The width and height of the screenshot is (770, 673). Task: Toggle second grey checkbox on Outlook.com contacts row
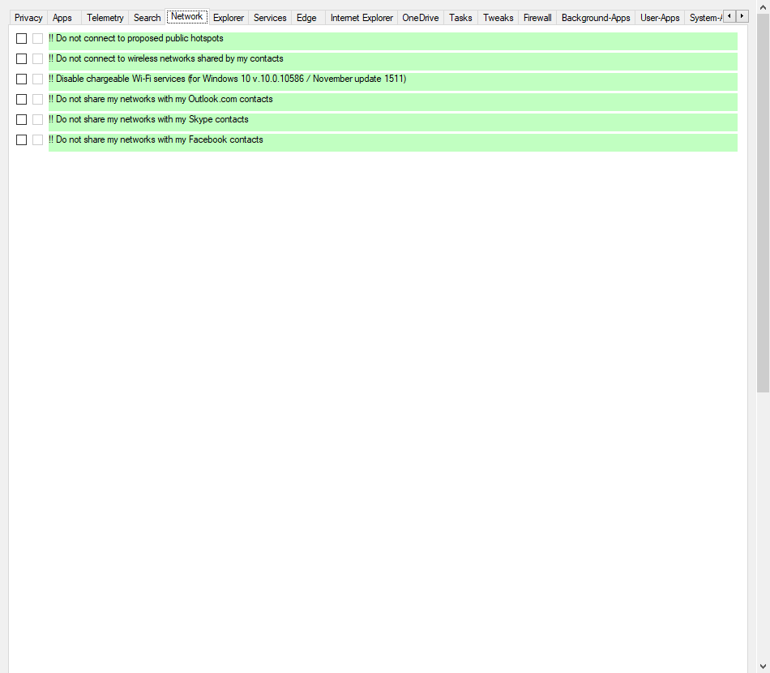point(37,99)
